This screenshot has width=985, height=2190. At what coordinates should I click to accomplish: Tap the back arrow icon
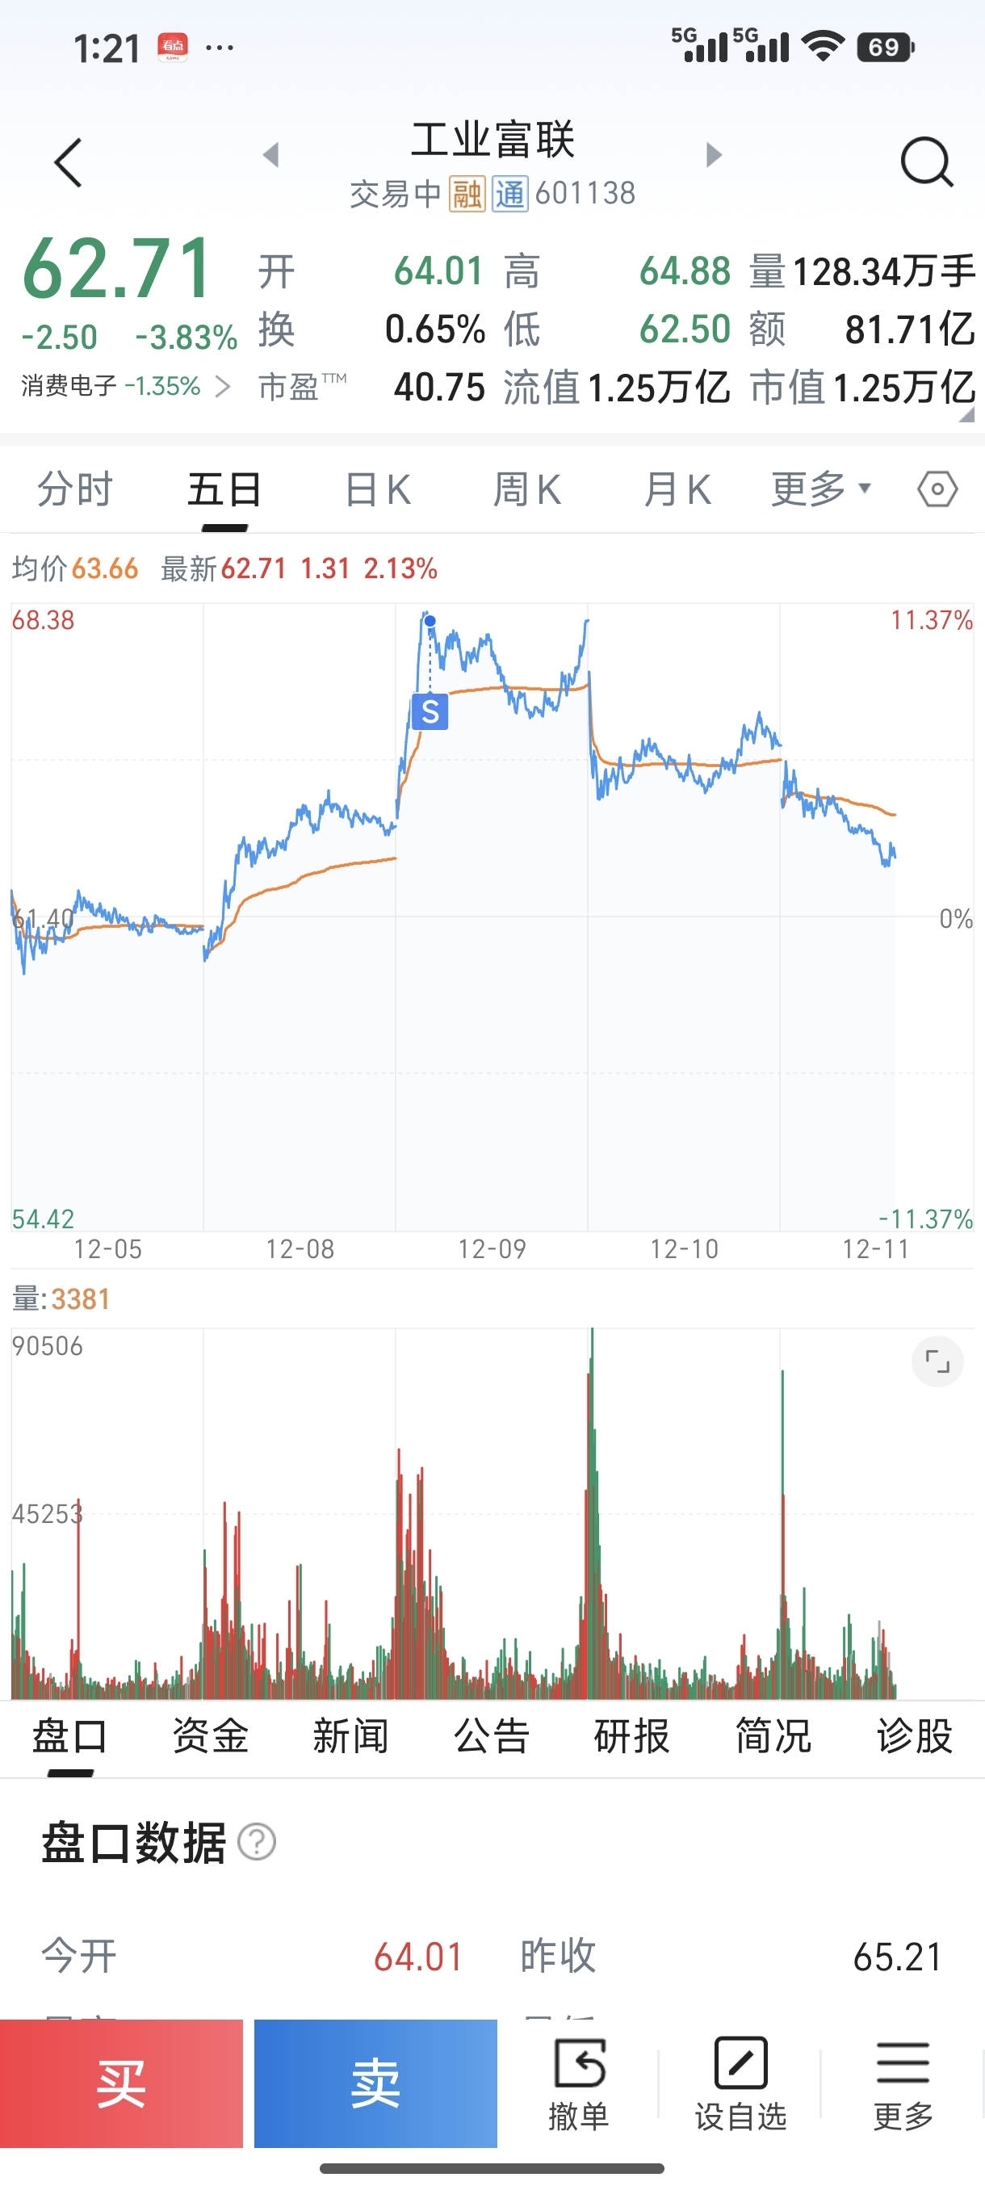pyautogui.click(x=68, y=162)
